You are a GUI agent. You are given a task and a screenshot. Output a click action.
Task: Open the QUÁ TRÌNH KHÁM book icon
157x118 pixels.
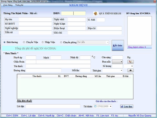(x=96, y=13)
